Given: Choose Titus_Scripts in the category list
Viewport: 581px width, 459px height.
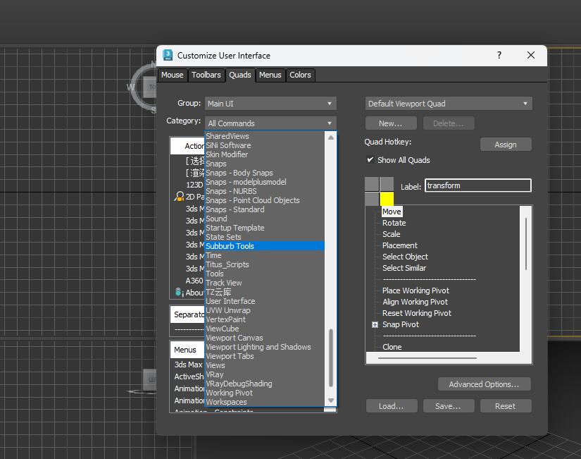Looking at the screenshot, I should tap(265, 264).
